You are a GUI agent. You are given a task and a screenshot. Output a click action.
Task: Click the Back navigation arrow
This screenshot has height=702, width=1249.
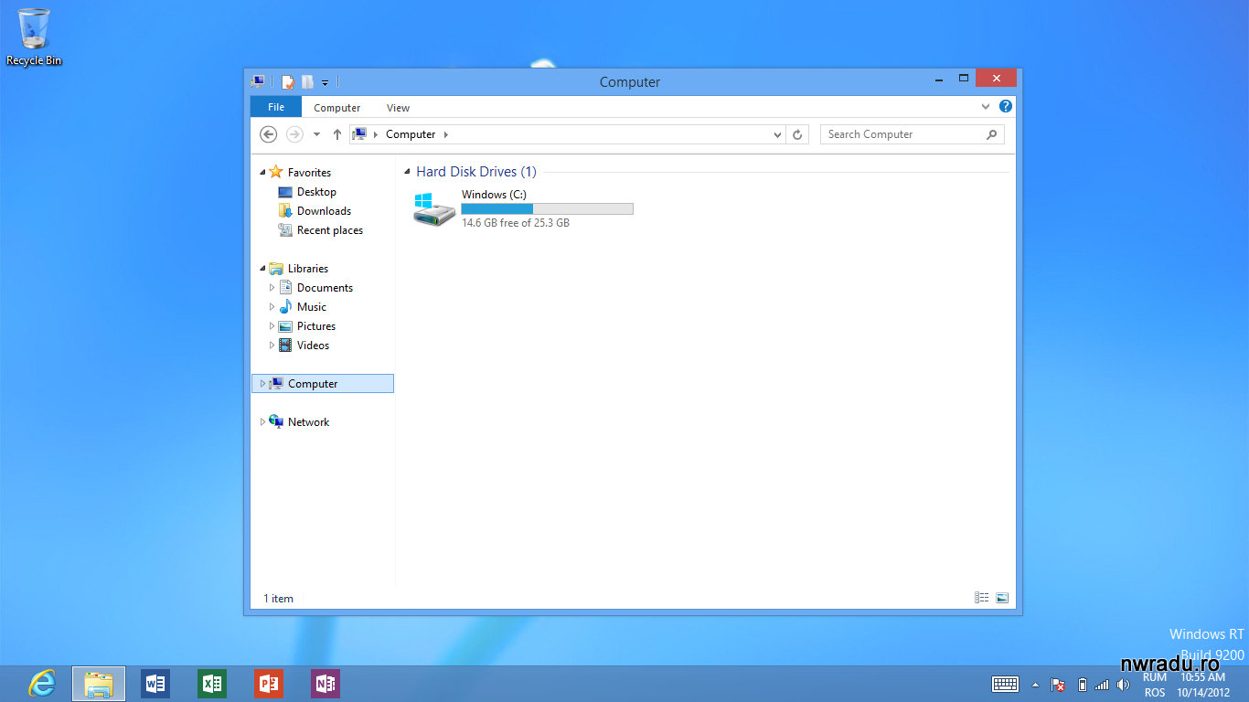click(268, 134)
